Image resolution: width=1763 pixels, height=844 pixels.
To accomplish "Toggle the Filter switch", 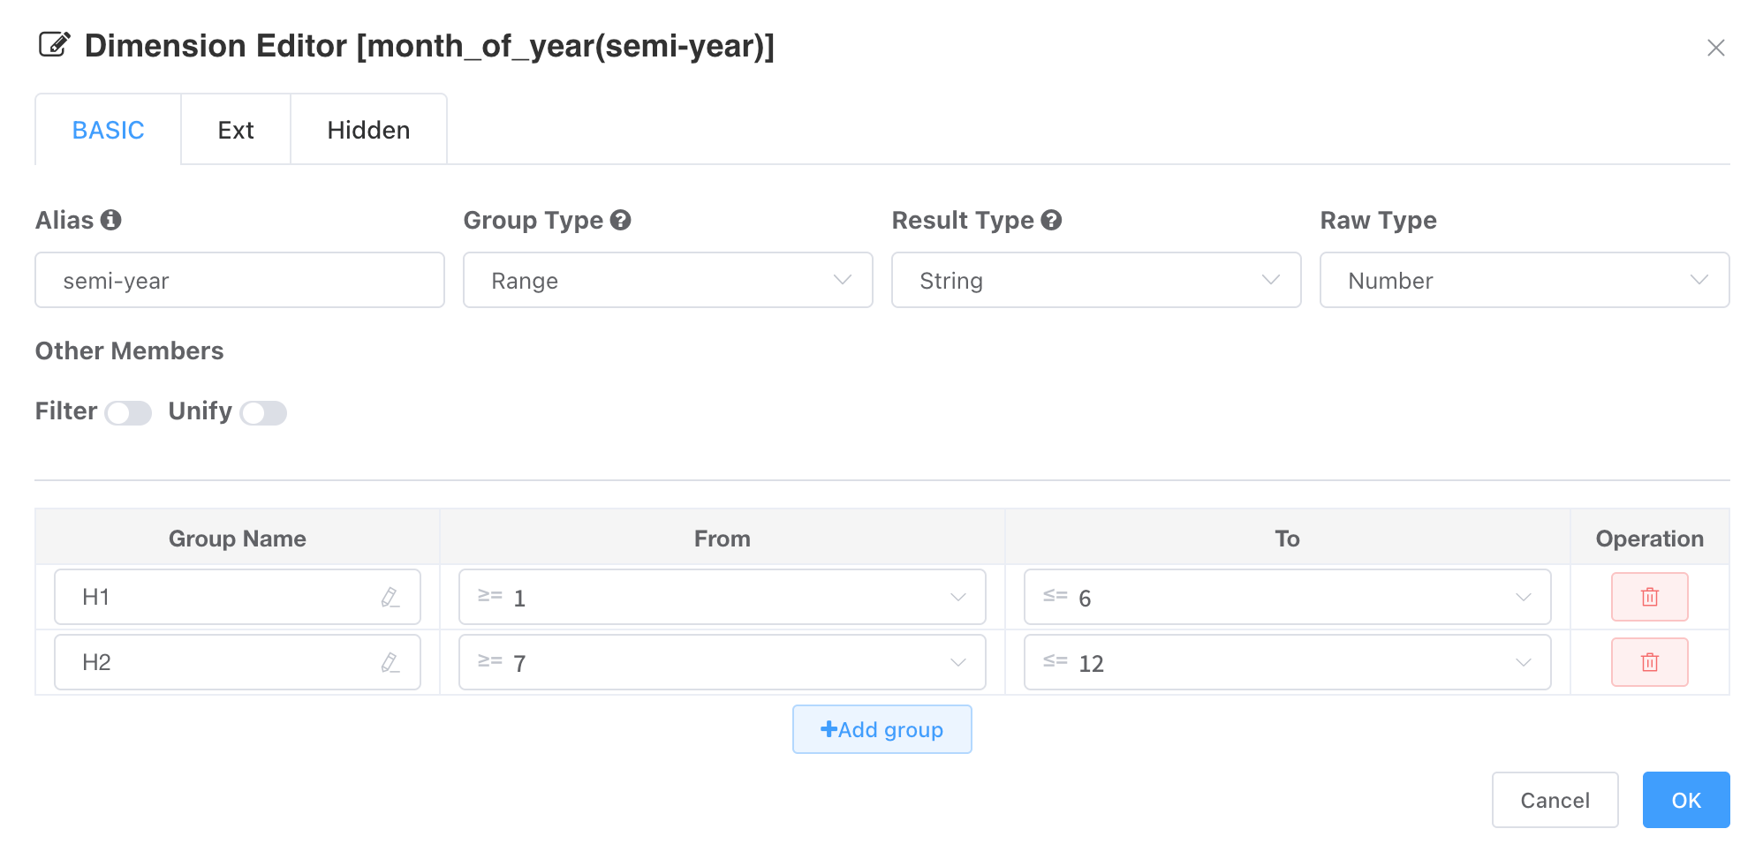I will [128, 412].
